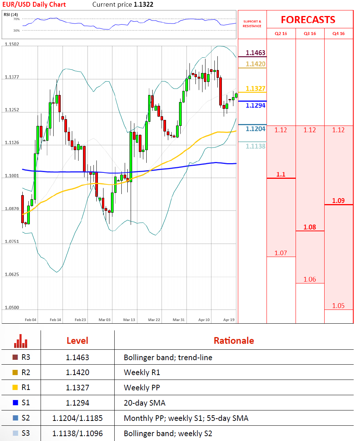The width and height of the screenshot is (354, 441).
Task: Click the Feb 14 date on the axis
Action: point(55,320)
